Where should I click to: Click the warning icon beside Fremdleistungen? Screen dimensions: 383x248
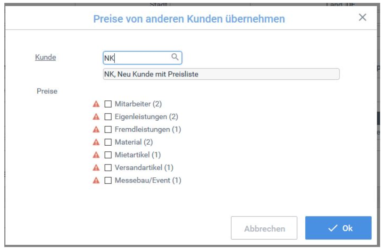[x=96, y=130]
